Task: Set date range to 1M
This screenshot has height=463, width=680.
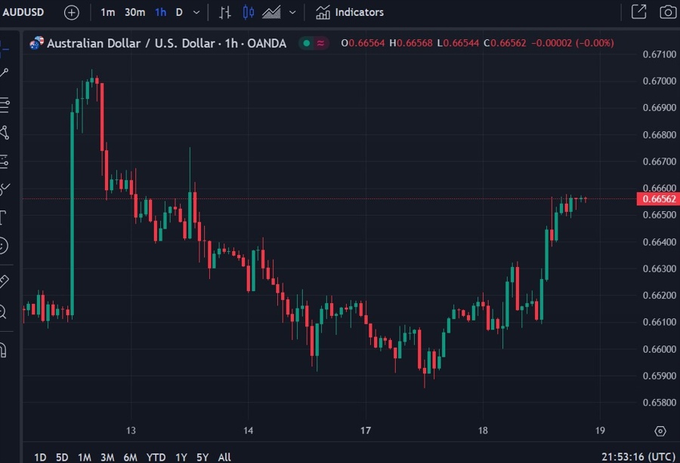Action: pos(85,458)
